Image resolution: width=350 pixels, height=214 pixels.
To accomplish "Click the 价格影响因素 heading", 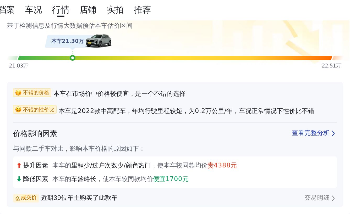I will [x=35, y=134].
